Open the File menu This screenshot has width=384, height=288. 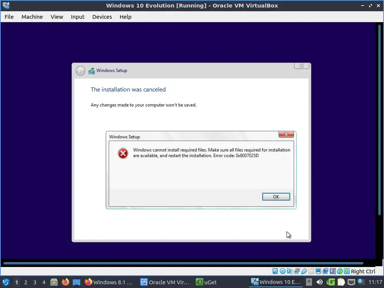click(9, 16)
